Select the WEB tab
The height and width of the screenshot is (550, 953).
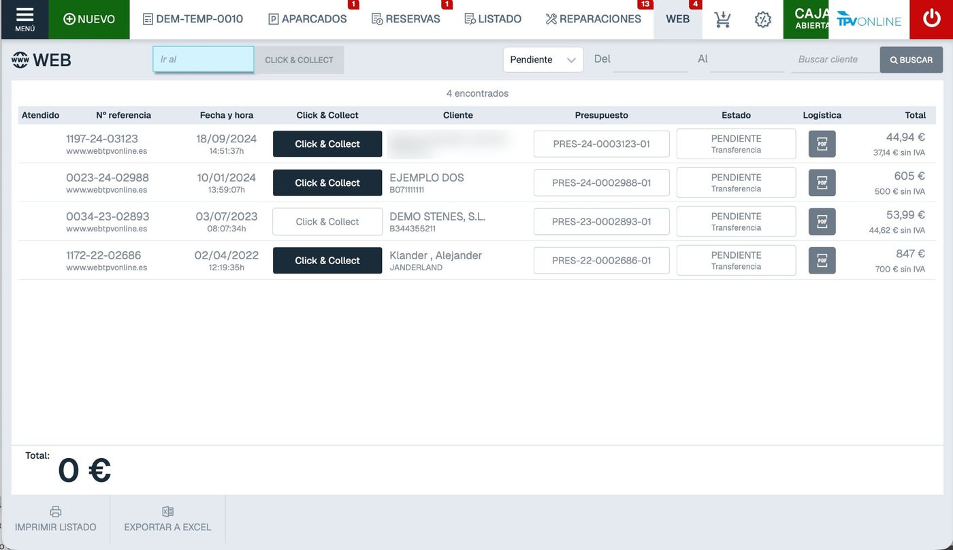(678, 19)
